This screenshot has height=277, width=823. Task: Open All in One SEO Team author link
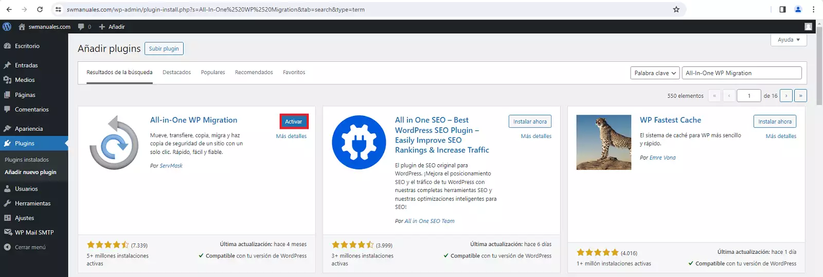tap(429, 221)
